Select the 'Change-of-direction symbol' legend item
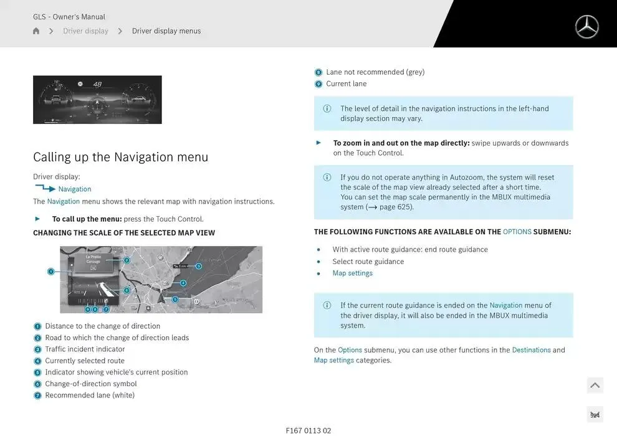The width and height of the screenshot is (617, 436). 91,384
